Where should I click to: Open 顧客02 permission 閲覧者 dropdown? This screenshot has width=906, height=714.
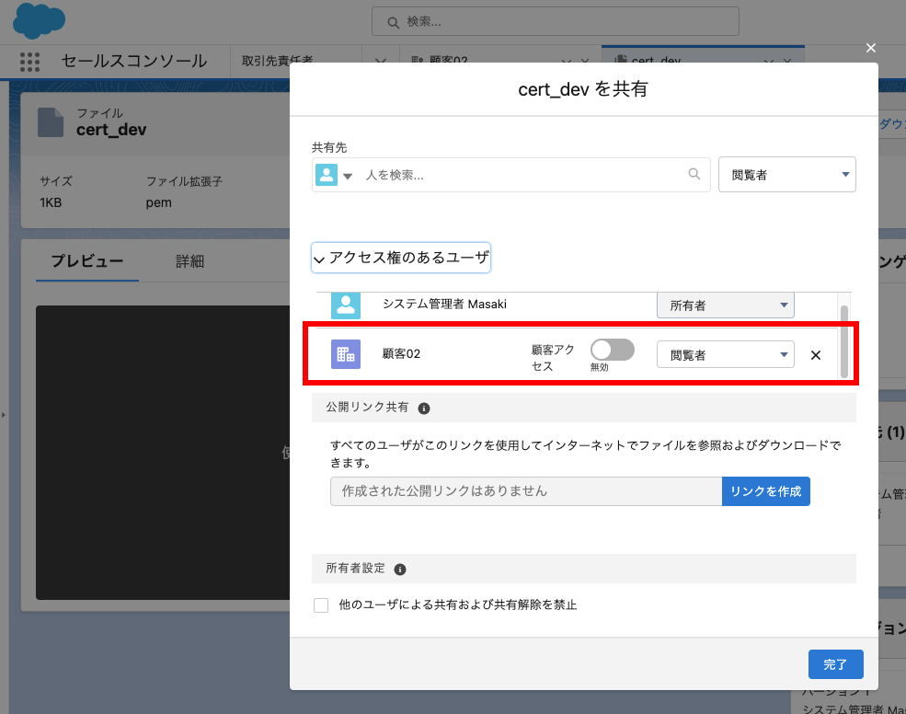[x=725, y=355]
